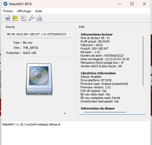
Task: Open preferences wrench icon
Action: [x=31, y=18]
